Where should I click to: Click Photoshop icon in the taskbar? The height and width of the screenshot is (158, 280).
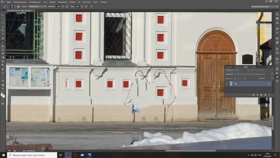pyautogui.click(x=68, y=155)
